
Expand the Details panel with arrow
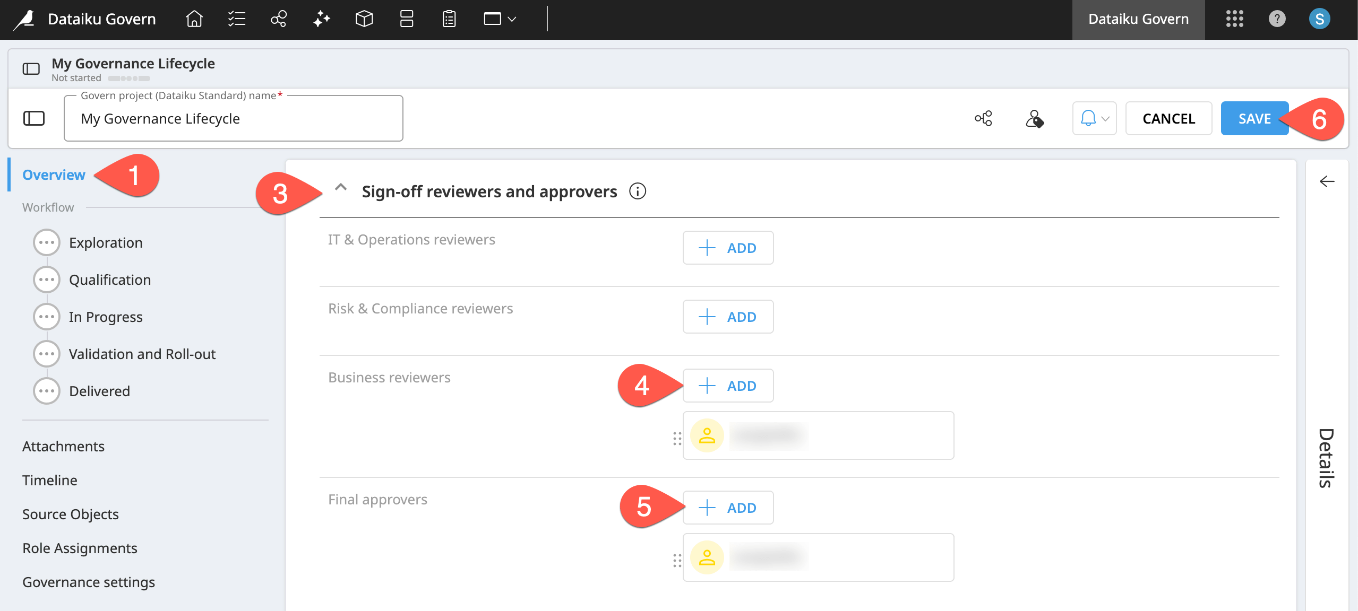point(1327,181)
